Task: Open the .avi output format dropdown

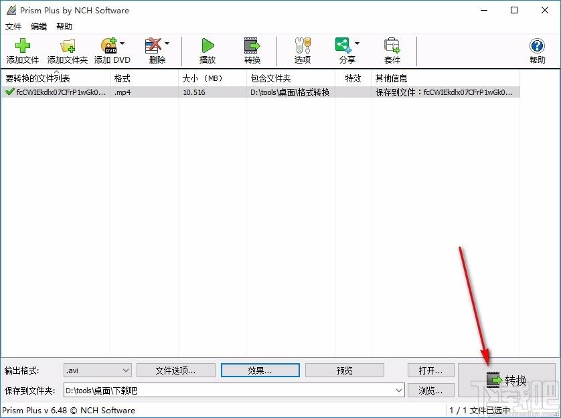Action: coord(98,371)
